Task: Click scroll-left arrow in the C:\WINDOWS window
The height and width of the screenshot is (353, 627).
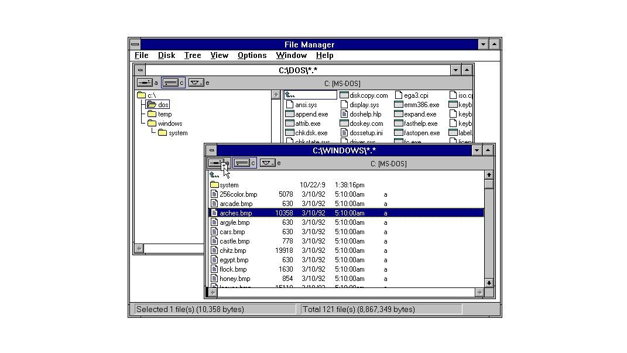Action: tap(213, 293)
